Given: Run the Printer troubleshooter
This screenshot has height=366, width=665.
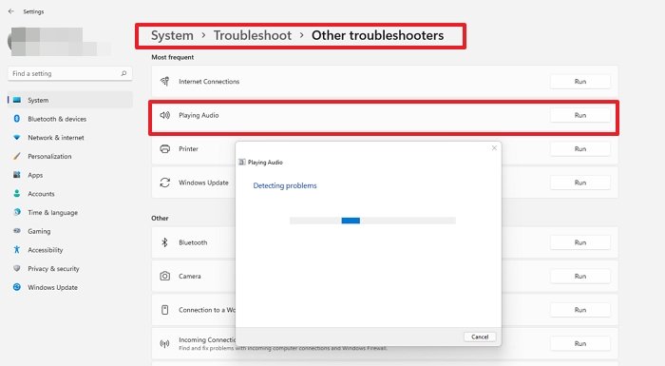Looking at the screenshot, I should pos(580,148).
